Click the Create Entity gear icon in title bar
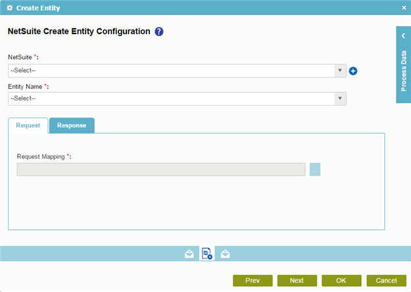411x292 pixels. pos(10,8)
